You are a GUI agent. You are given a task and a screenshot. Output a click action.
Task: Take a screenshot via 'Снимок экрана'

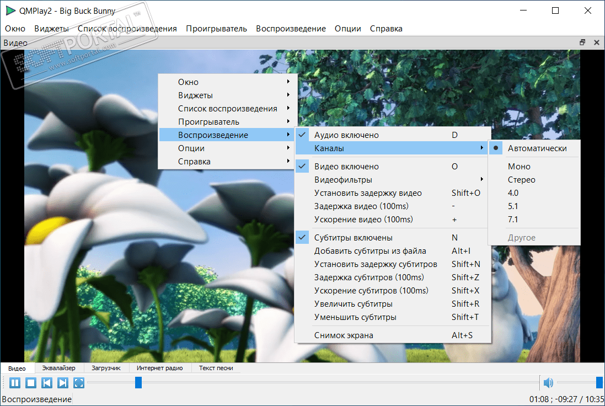[393, 335]
